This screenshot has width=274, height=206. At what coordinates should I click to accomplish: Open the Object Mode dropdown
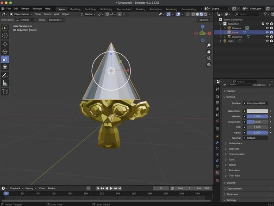click(21, 14)
